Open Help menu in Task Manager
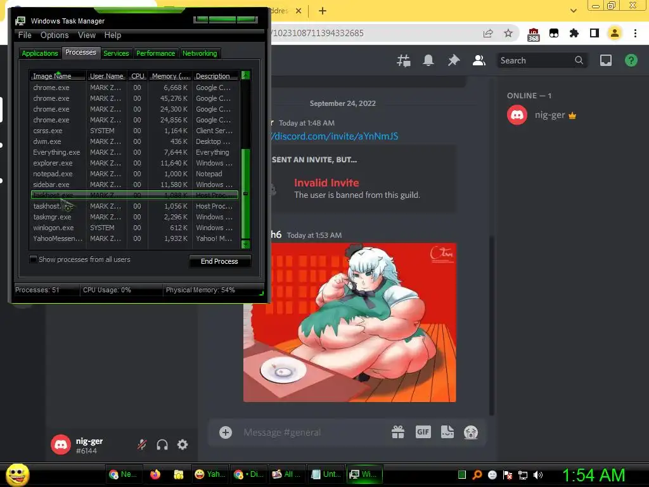The width and height of the screenshot is (649, 487). [x=113, y=36]
